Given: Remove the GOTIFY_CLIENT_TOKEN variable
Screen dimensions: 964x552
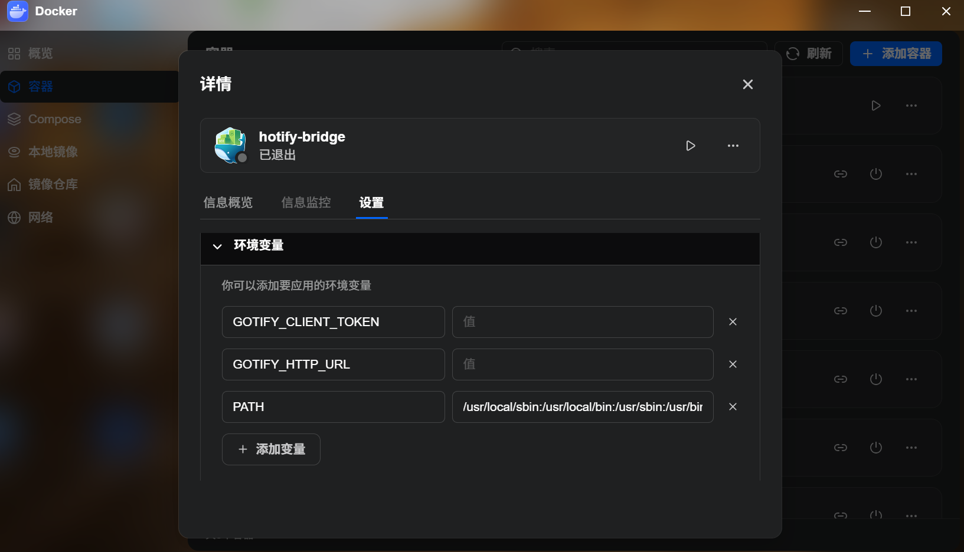Looking at the screenshot, I should coord(733,322).
